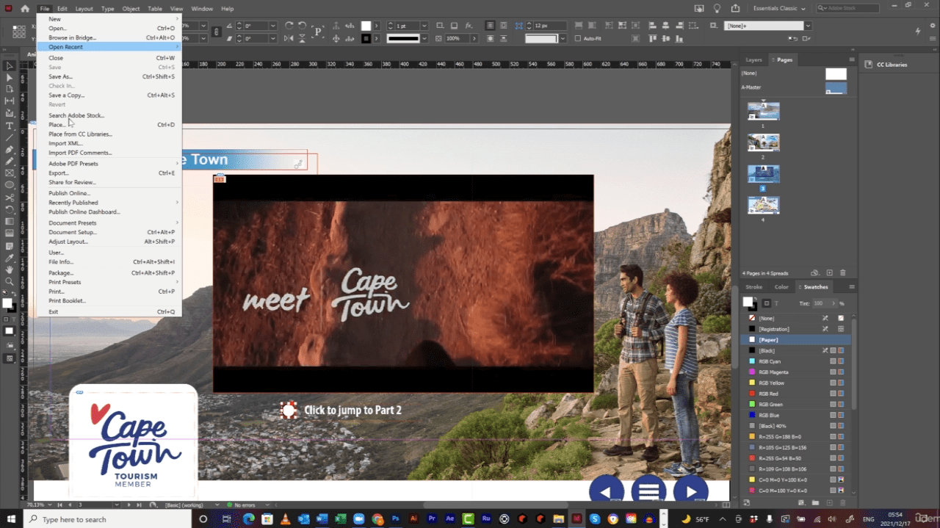The width and height of the screenshot is (940, 528).
Task: Select the Type tool in the toolbox
Action: point(10,126)
